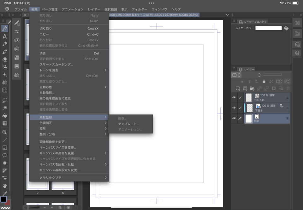This screenshot has height=210, width=303.
Task: Hide the ペン入れ layer with eye icon
Action: pyautogui.click(x=234, y=98)
